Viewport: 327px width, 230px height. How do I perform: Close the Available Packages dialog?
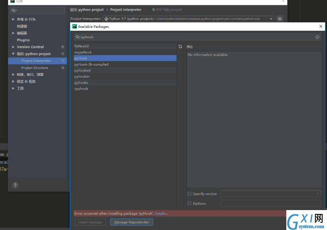pos(321,27)
